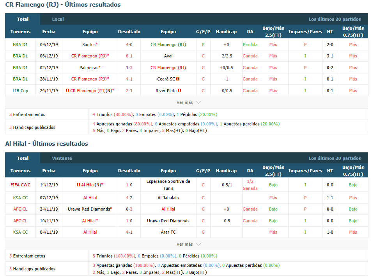This screenshot has height=277, width=372.
Task: Open KSA CC in the 07/12/19 row
Action: [x=20, y=198]
